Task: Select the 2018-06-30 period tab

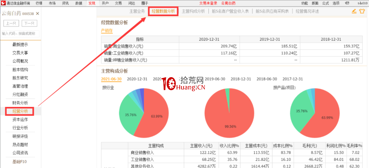Action: tap(267, 79)
